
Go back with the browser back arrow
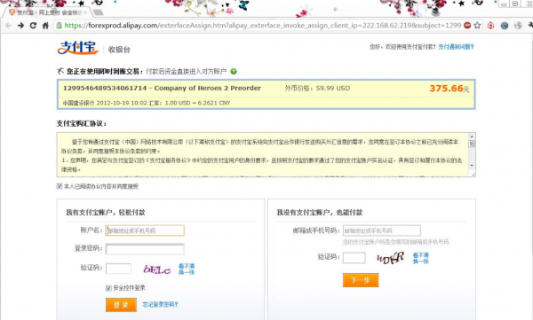pyautogui.click(x=9, y=26)
